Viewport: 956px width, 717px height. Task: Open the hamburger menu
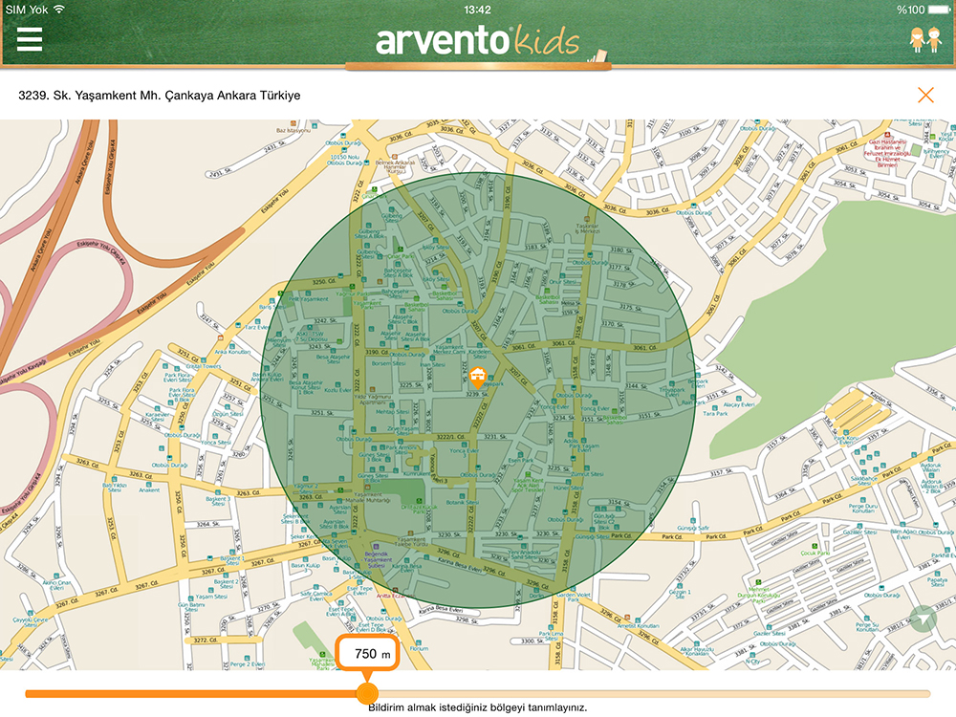click(30, 39)
